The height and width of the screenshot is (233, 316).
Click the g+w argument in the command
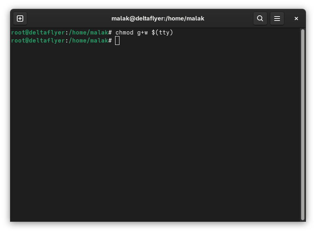tap(142, 32)
